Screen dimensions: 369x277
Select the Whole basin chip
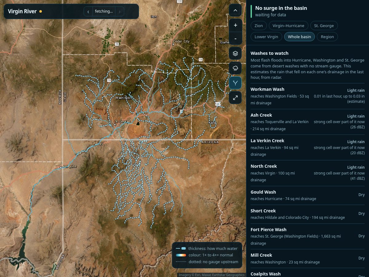tap(300, 37)
